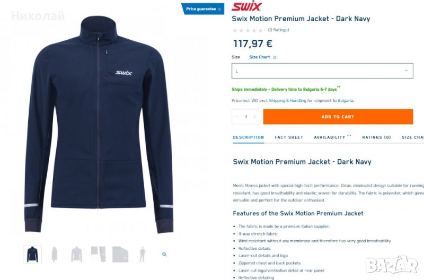Image resolution: width=424 pixels, height=280 pixels.
Task: Click the Add to Cart button
Action: pos(338,117)
